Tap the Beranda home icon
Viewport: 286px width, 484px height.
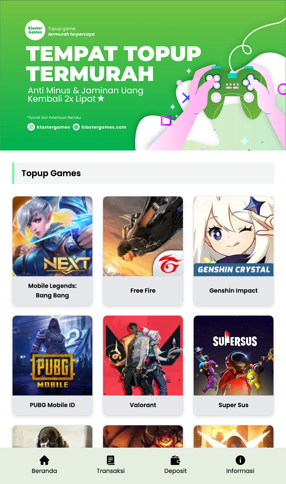[44, 460]
